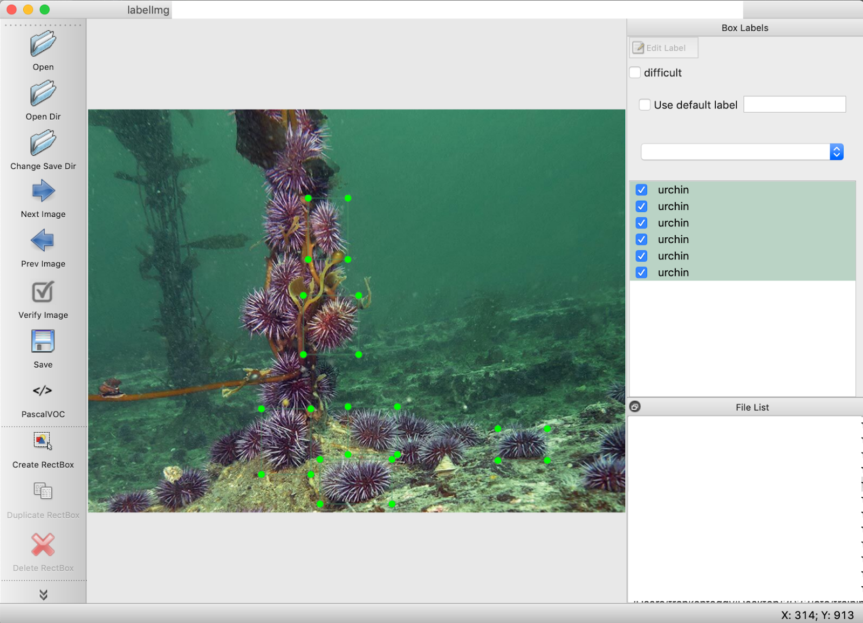Click the File List panel float button
The image size is (863, 623).
pyautogui.click(x=635, y=407)
